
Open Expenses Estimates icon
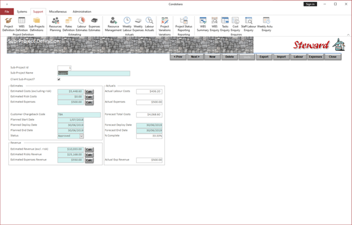[94, 24]
